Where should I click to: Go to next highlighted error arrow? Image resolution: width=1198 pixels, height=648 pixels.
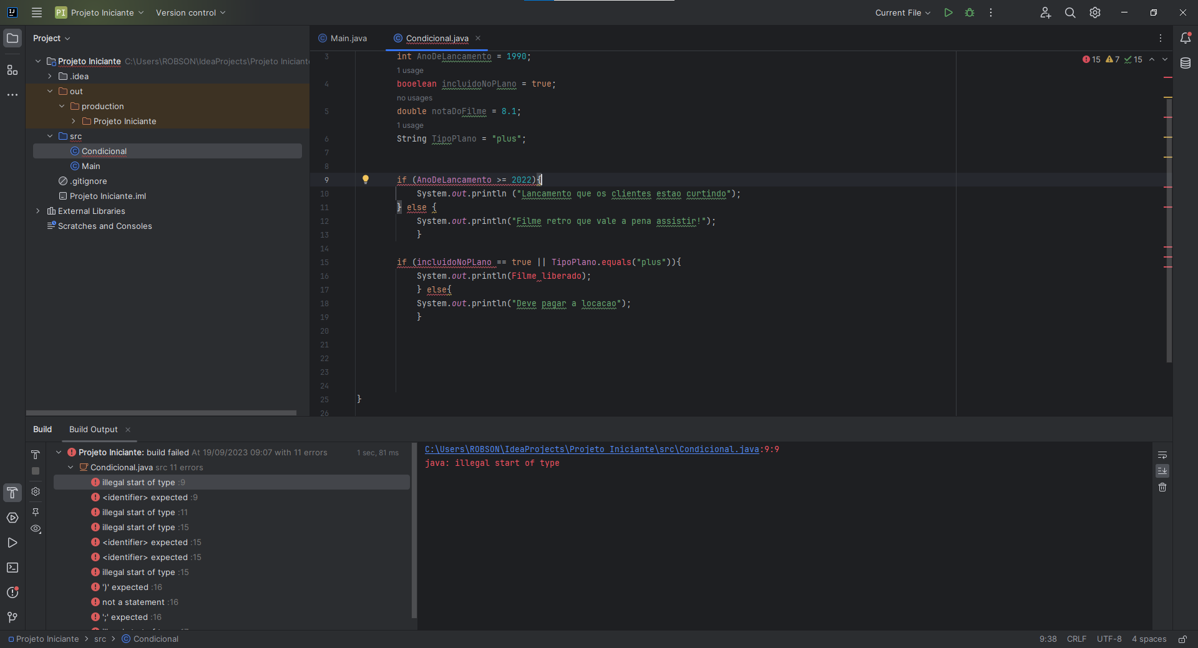(1165, 59)
